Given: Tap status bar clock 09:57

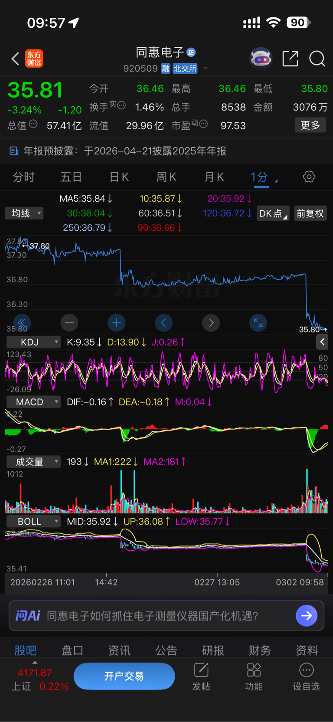Looking at the screenshot, I should coord(46,23).
